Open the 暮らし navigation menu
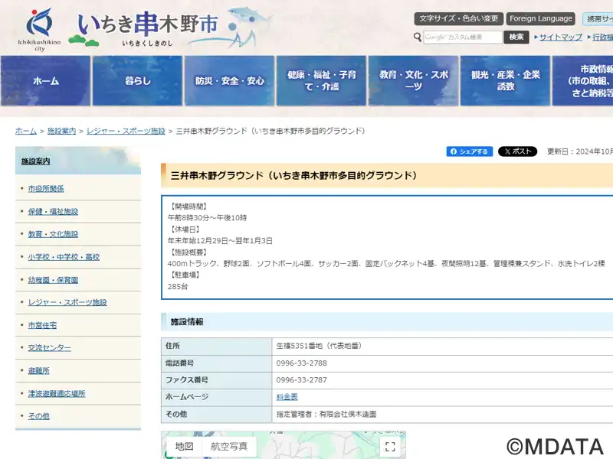The height and width of the screenshot is (459, 613). pos(138,81)
